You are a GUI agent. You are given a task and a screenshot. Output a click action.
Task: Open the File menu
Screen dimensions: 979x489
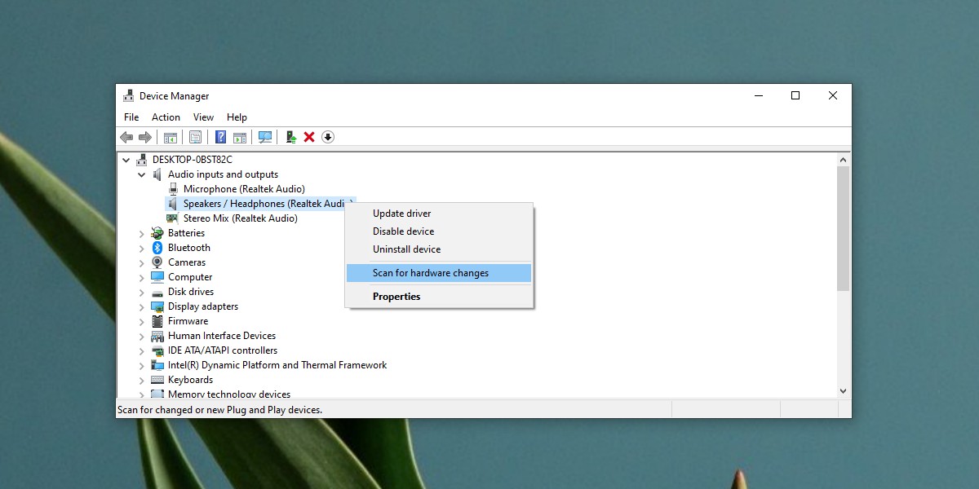(131, 117)
